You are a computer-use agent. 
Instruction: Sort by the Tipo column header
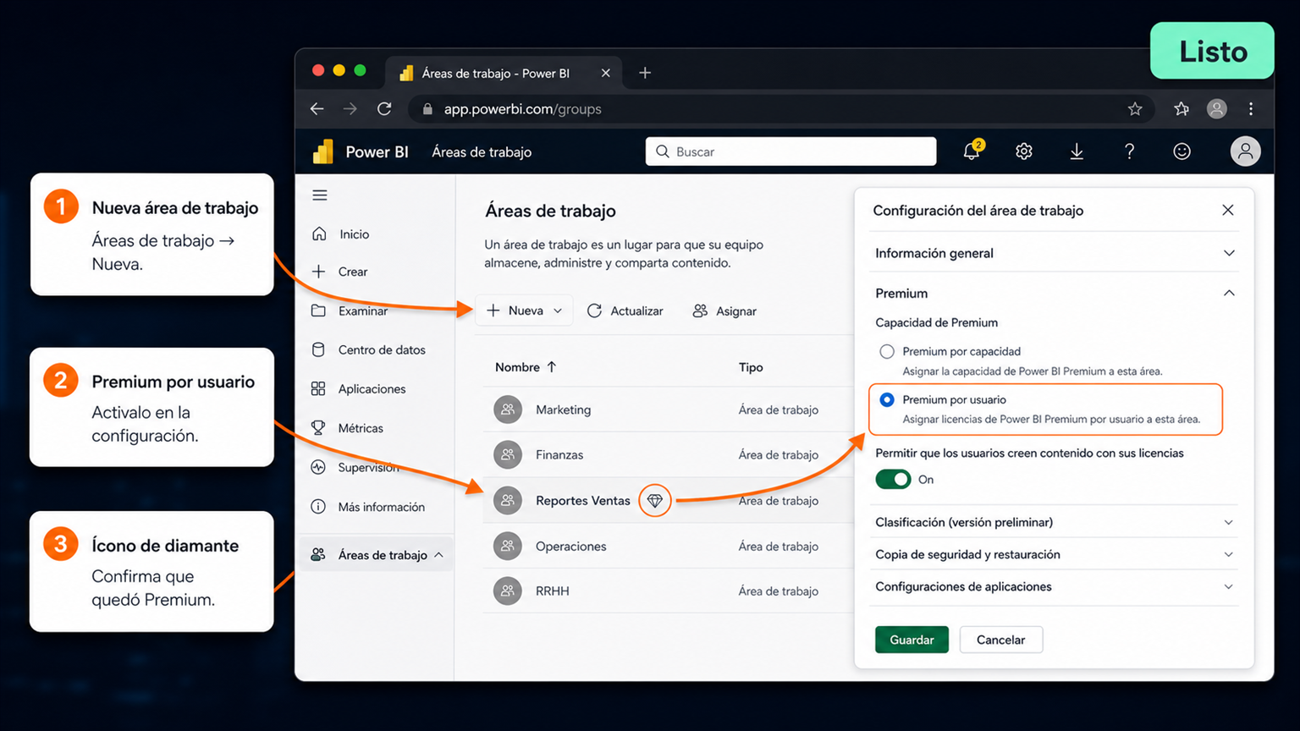[x=751, y=367]
